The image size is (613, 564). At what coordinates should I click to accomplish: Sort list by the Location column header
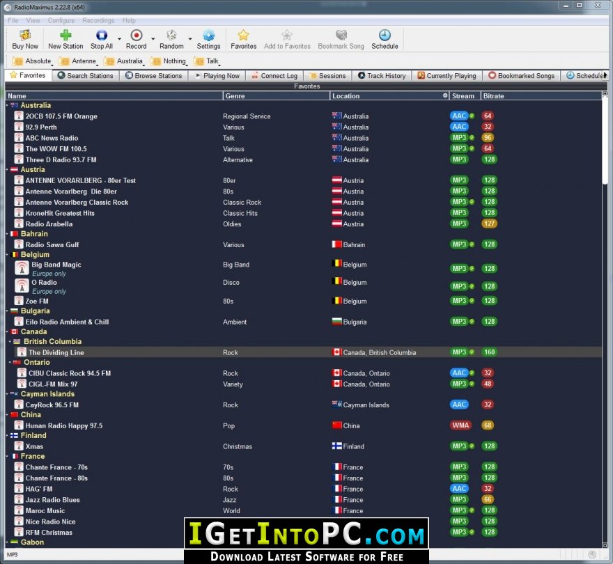(x=389, y=96)
